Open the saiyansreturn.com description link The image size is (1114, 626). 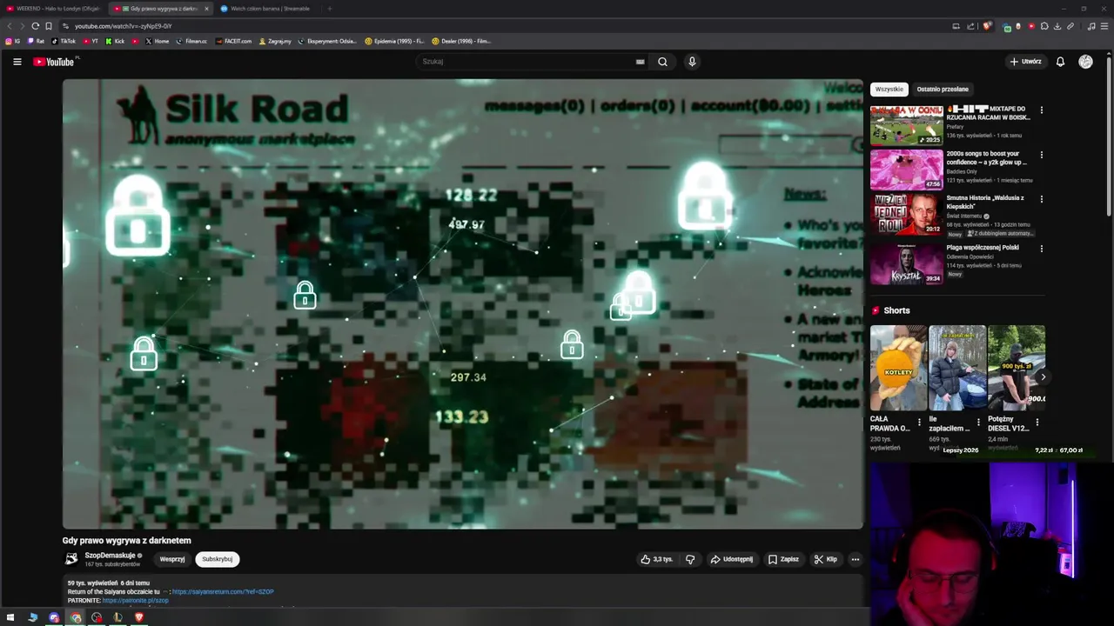[x=223, y=592]
